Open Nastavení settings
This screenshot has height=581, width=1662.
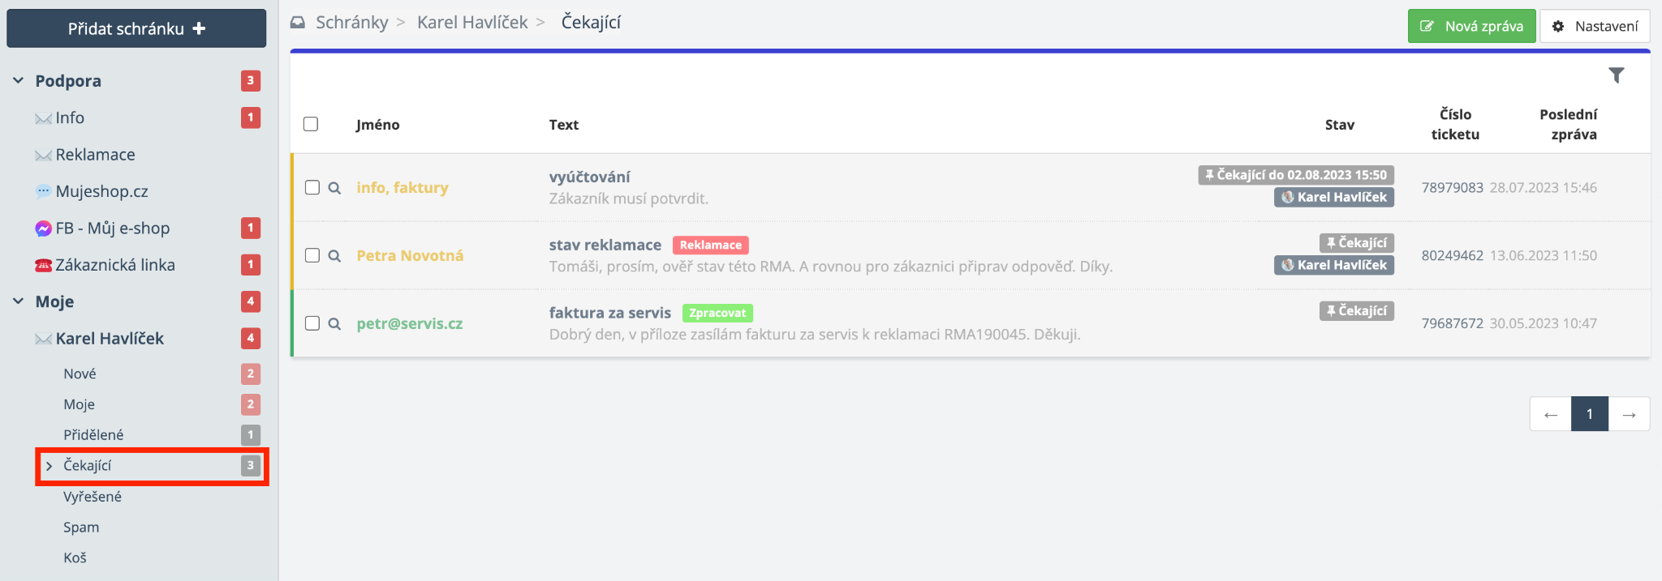pos(1595,26)
